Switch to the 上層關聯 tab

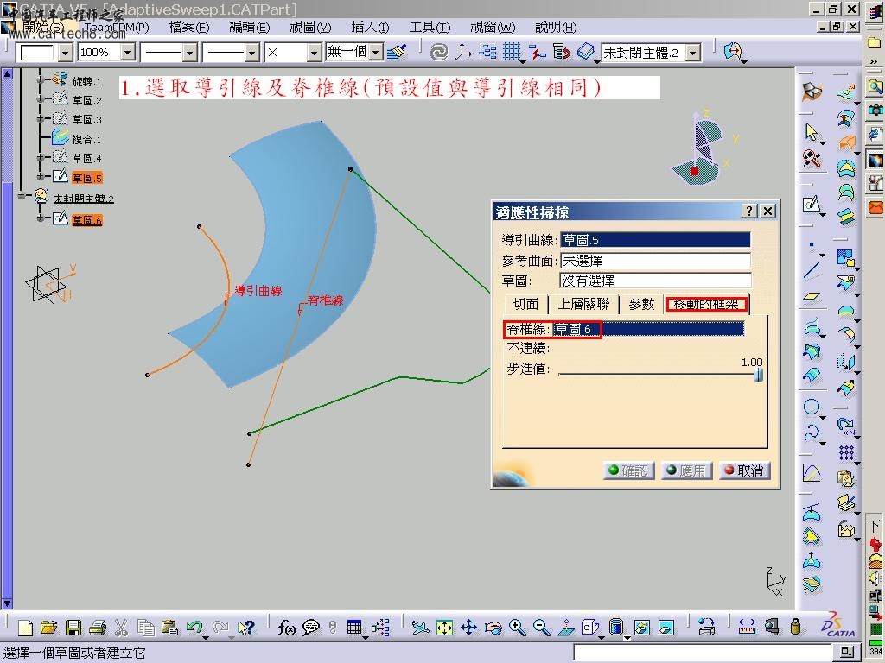tap(583, 305)
